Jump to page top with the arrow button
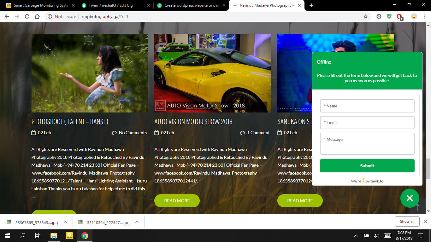The width and height of the screenshot is (431, 242). [418, 207]
